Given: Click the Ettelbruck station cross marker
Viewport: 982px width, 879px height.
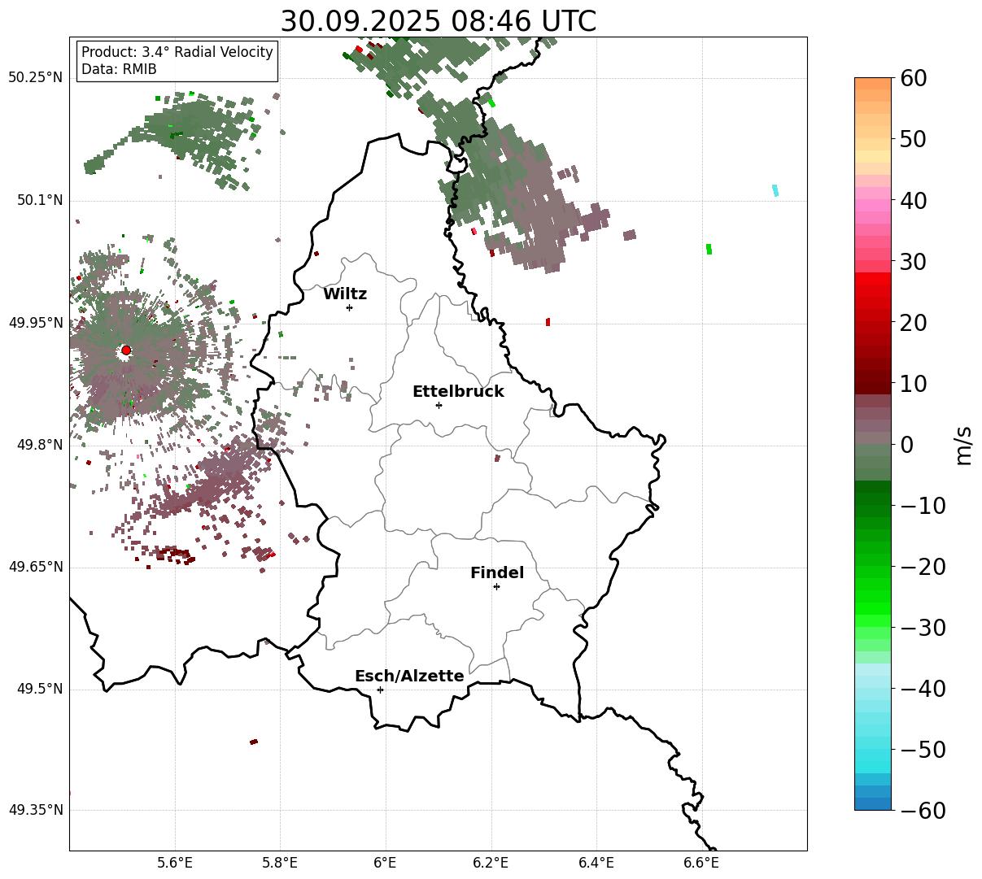Looking at the screenshot, I should (439, 405).
